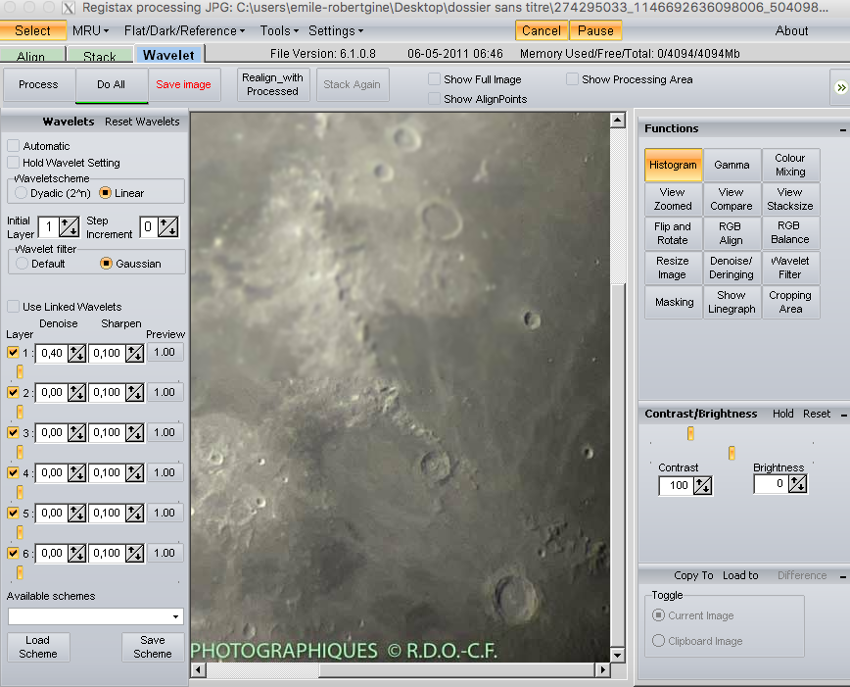Click image scrollbar up arrow
Viewport: 850px width, 687px height.
pyautogui.click(x=618, y=120)
